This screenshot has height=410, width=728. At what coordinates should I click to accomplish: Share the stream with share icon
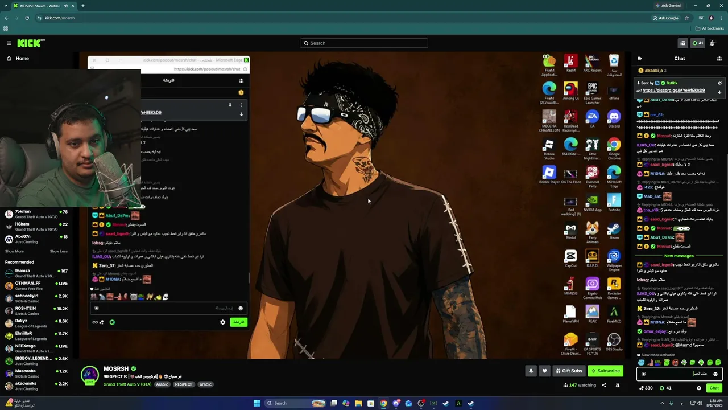[x=604, y=386]
